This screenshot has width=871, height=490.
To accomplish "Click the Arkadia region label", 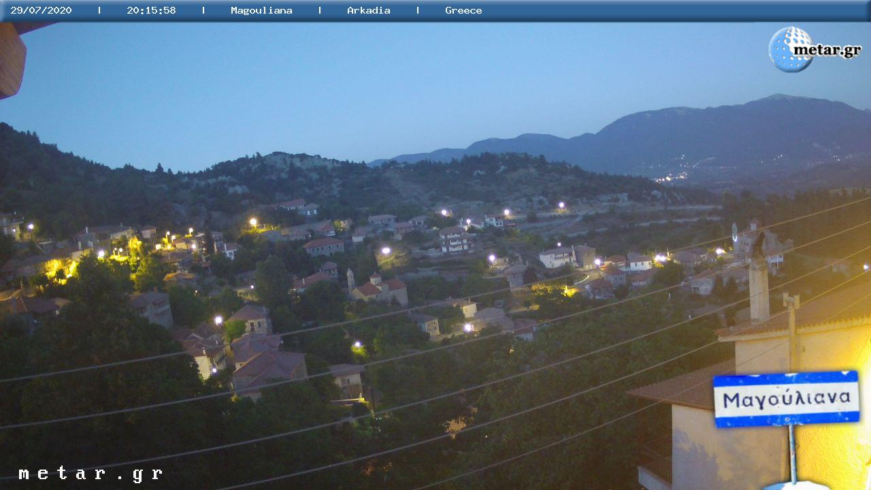I will pos(369,10).
